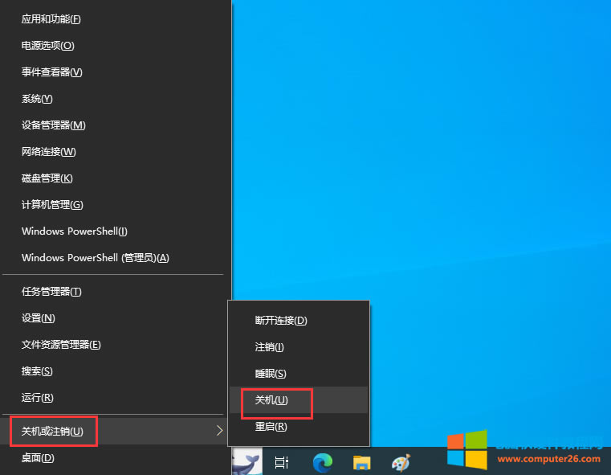Open 设置(N) from the menu
The height and width of the screenshot is (475, 611).
pyautogui.click(x=39, y=318)
